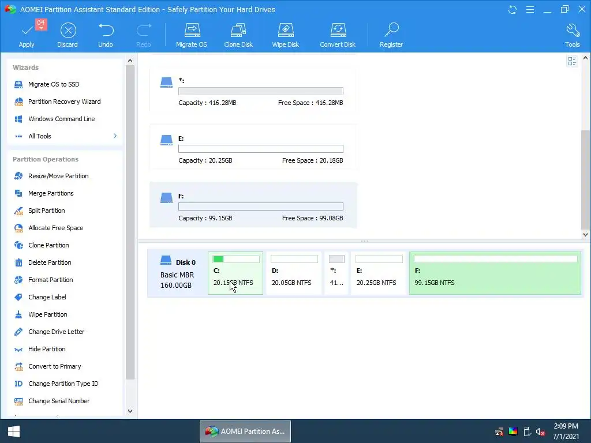
Task: Select E: 20.25GB NTFS block in disk map
Action: point(379,273)
